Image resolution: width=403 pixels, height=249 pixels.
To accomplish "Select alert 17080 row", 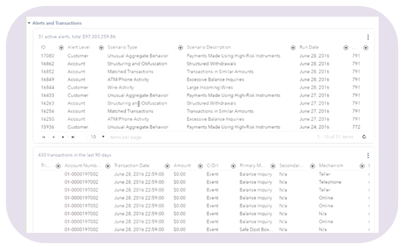I will click(x=203, y=56).
